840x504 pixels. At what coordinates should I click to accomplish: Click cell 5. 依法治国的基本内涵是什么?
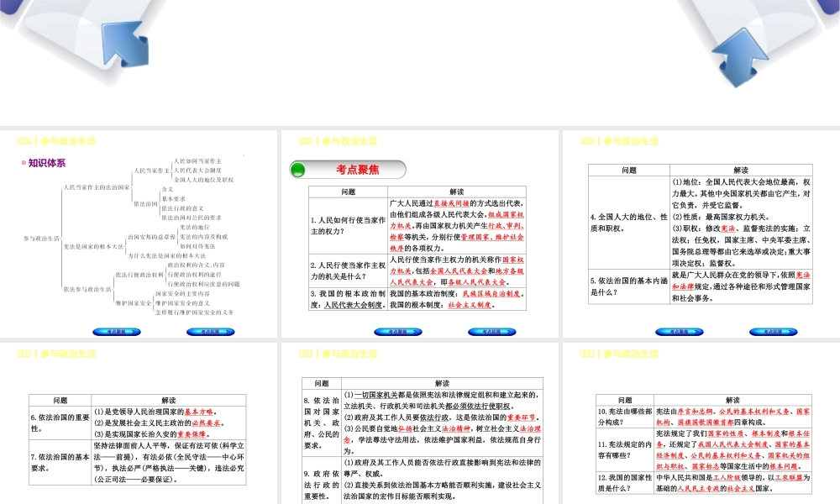629,286
